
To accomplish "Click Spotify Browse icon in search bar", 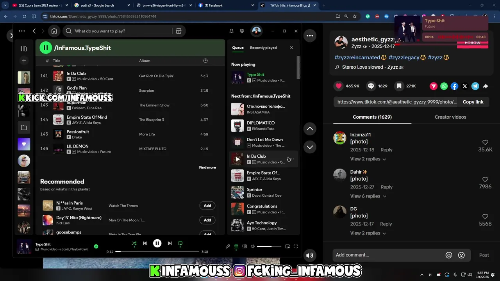I will click(179, 31).
